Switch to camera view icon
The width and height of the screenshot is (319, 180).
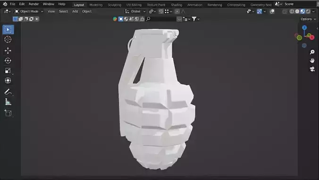(312, 69)
